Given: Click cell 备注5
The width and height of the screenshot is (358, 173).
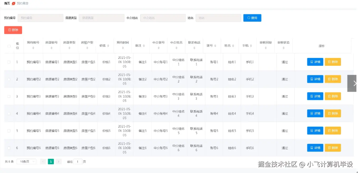Looking at the screenshot, I should [143, 131].
